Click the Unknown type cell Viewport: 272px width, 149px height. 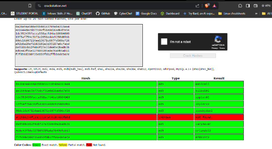pyautogui.click(x=175, y=117)
